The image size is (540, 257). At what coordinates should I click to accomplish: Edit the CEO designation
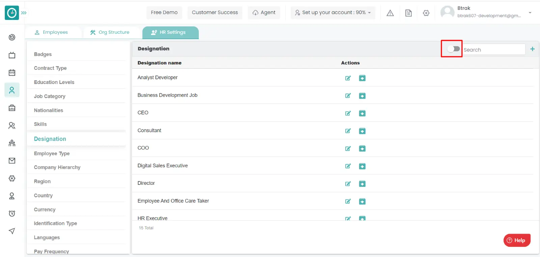pos(348,113)
